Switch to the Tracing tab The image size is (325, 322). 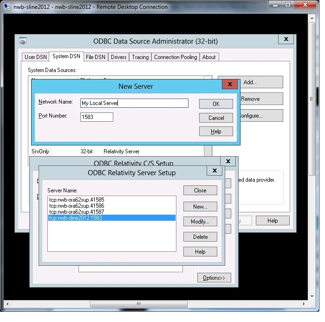pos(140,57)
